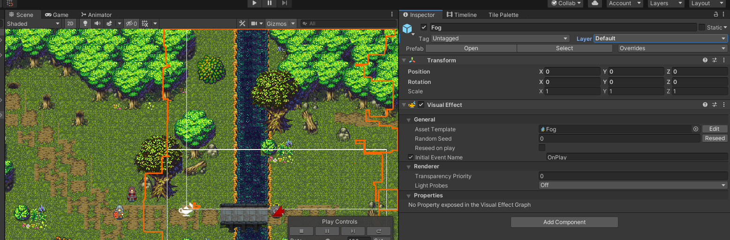This screenshot has height=240, width=730.
Task: Open the component tools wrench icon
Action: coord(242,23)
